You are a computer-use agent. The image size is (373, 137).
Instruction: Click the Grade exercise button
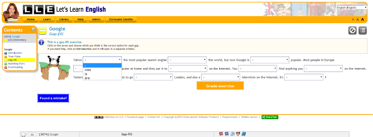[x=220, y=86]
